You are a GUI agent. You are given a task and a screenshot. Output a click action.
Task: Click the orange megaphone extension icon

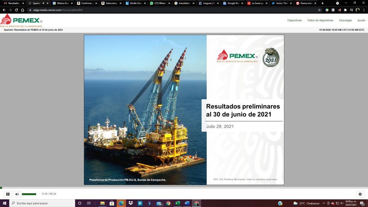pyautogui.click(x=339, y=10)
